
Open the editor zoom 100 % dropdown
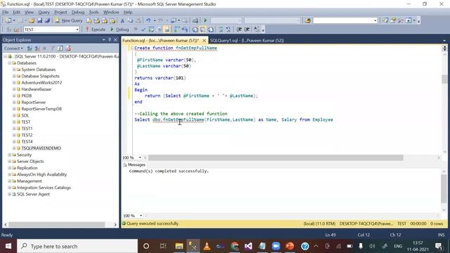[x=140, y=157]
